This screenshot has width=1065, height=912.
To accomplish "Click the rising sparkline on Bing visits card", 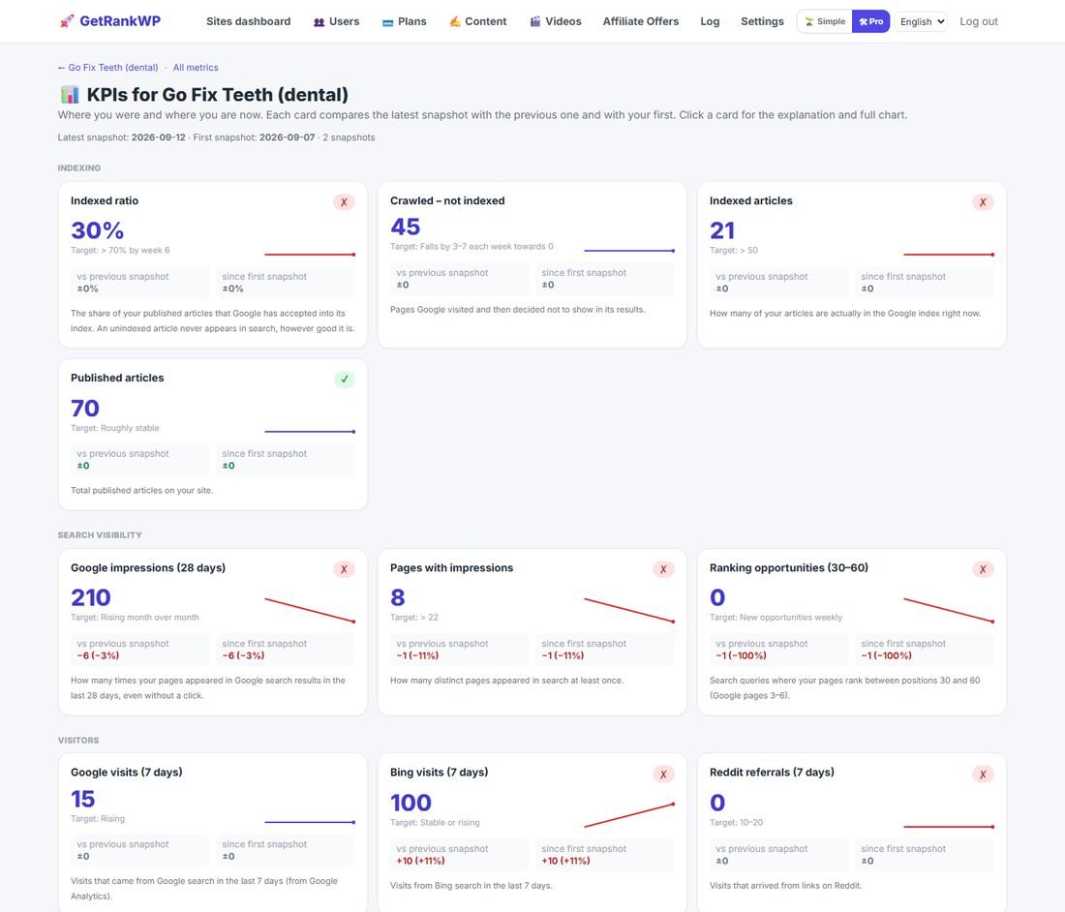I will 629,815.
